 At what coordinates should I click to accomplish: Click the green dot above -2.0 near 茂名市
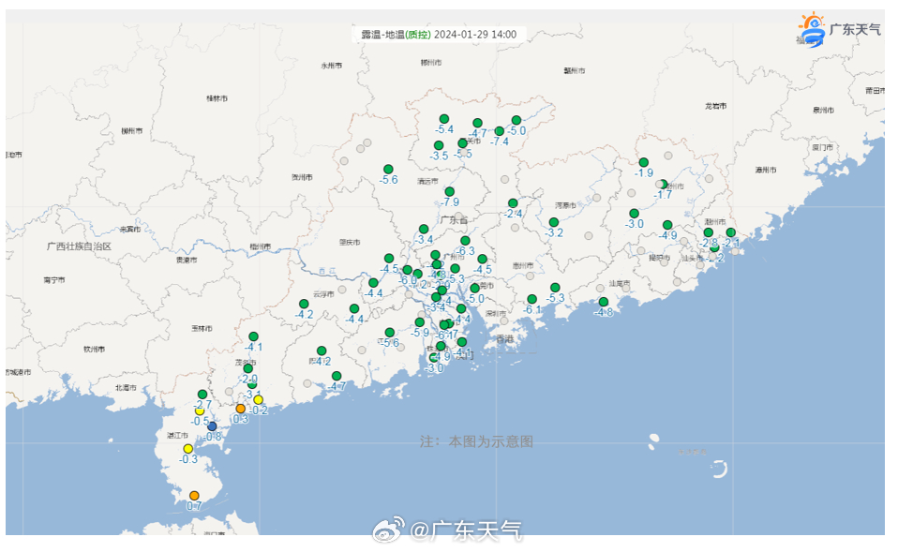click(x=248, y=368)
